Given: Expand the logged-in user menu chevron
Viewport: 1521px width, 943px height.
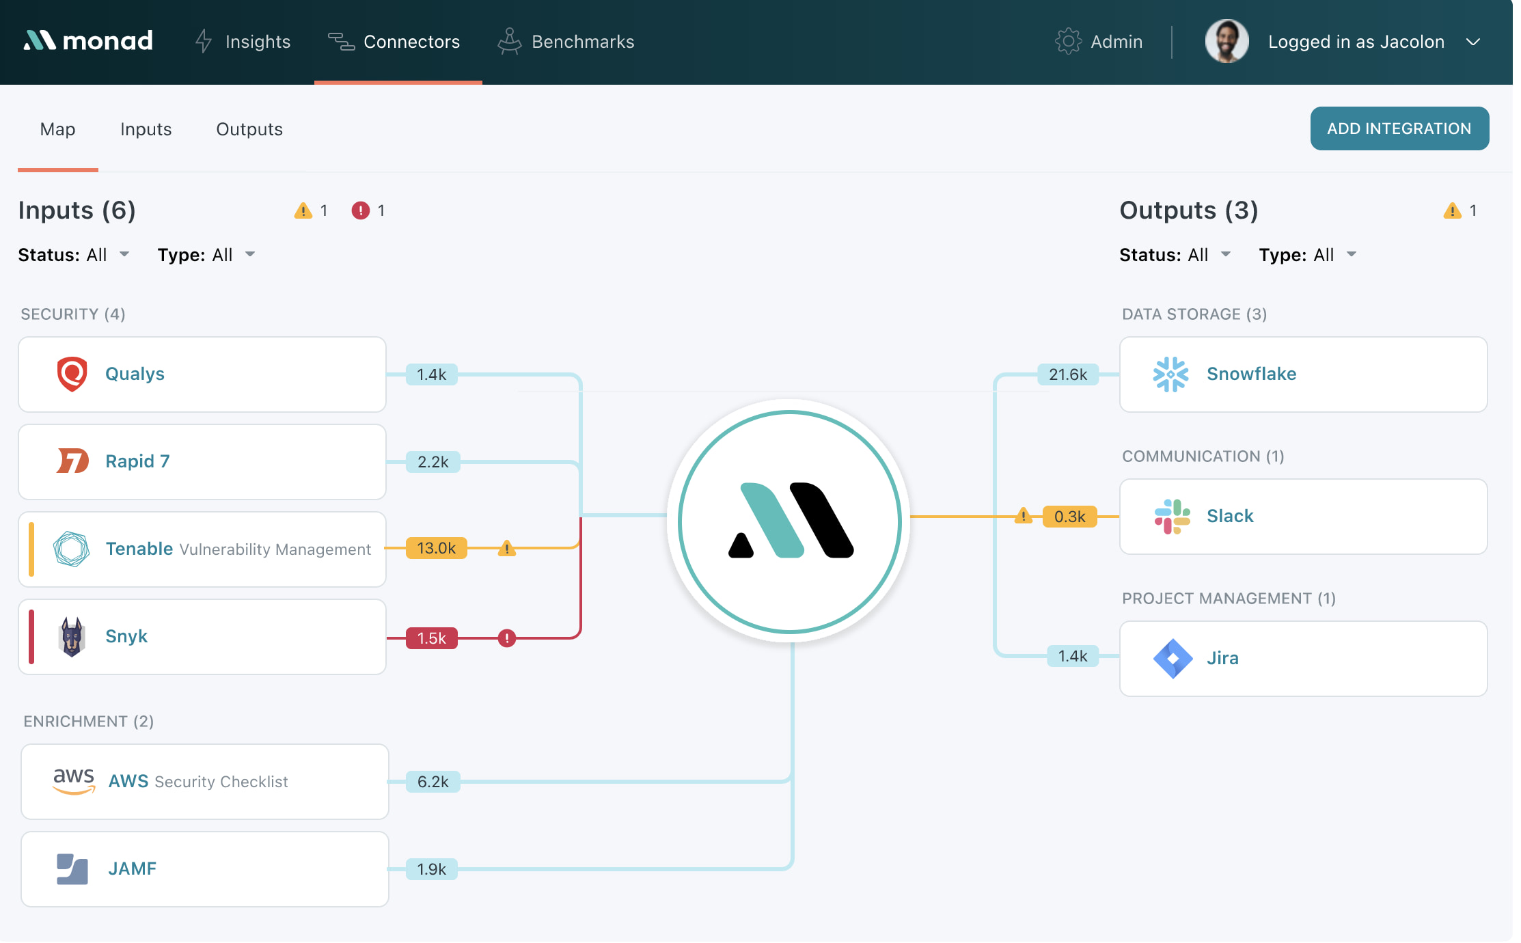Looking at the screenshot, I should point(1473,42).
